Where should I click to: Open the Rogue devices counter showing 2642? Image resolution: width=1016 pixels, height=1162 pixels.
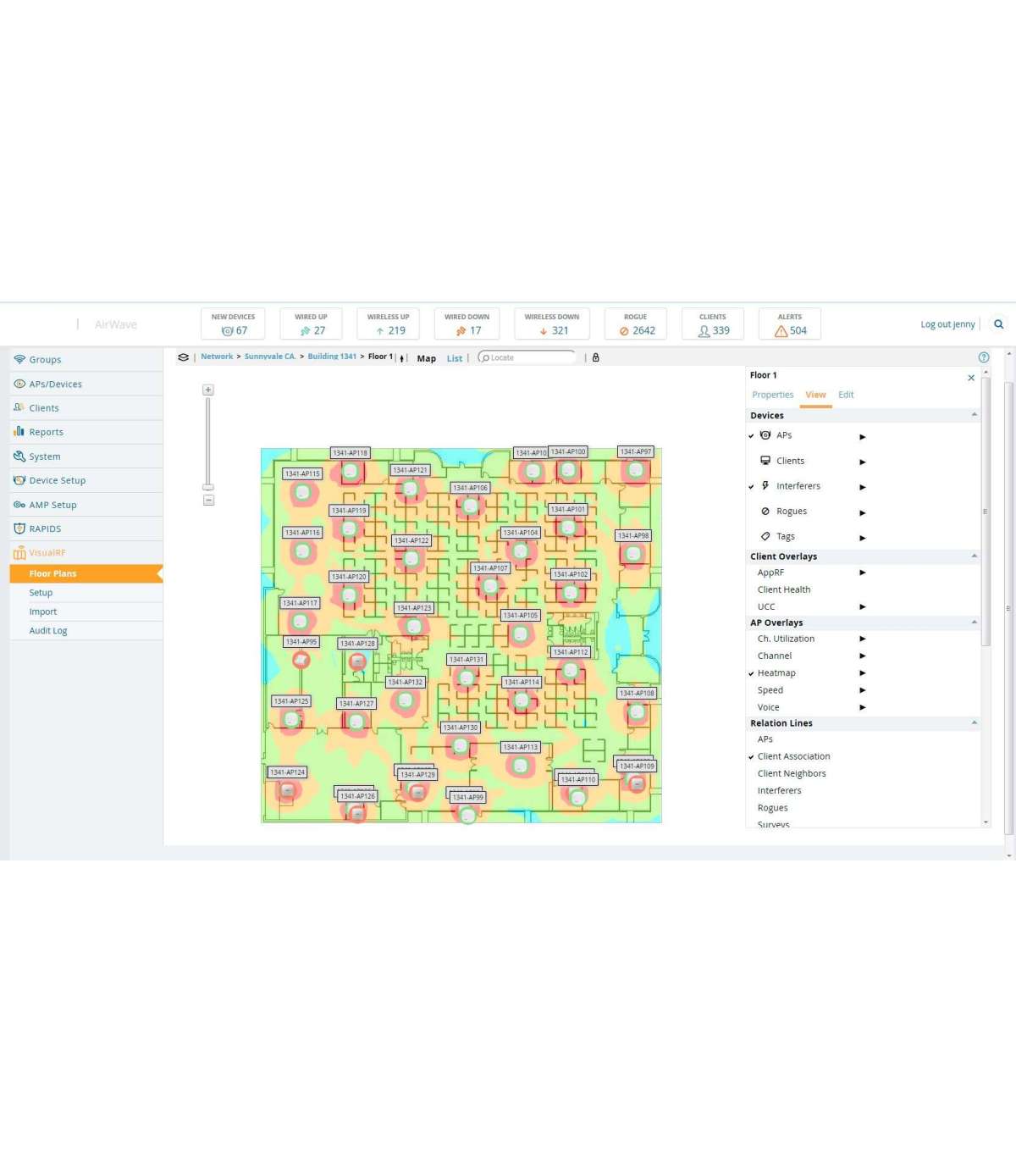[636, 324]
